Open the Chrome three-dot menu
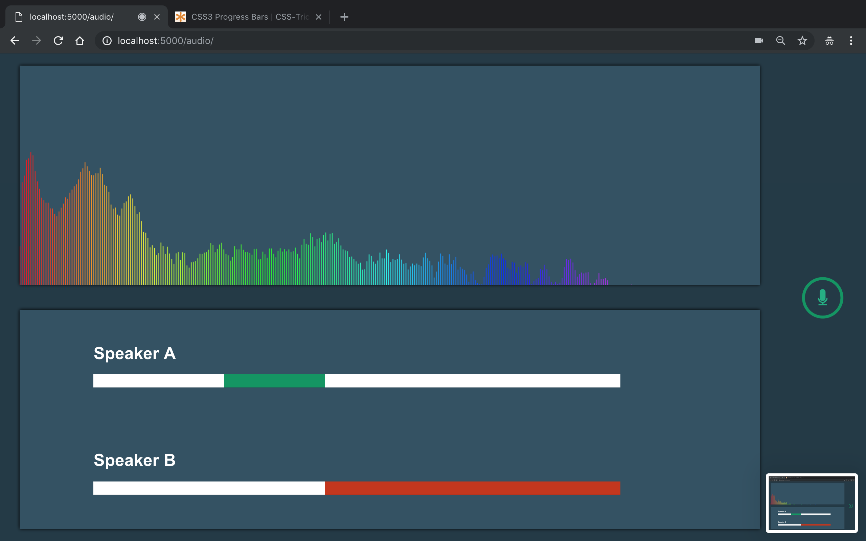Viewport: 866px width, 541px height. coord(851,41)
